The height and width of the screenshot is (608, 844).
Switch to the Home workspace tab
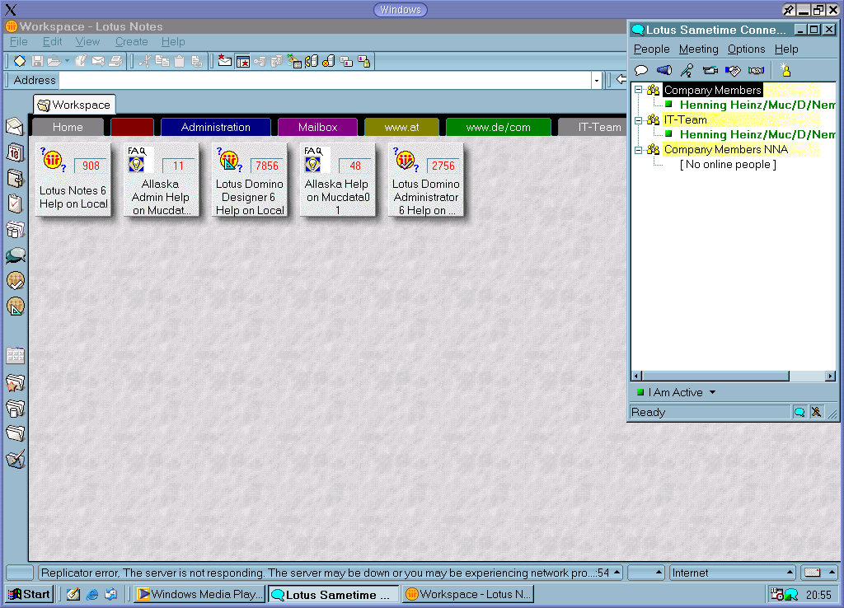point(68,128)
